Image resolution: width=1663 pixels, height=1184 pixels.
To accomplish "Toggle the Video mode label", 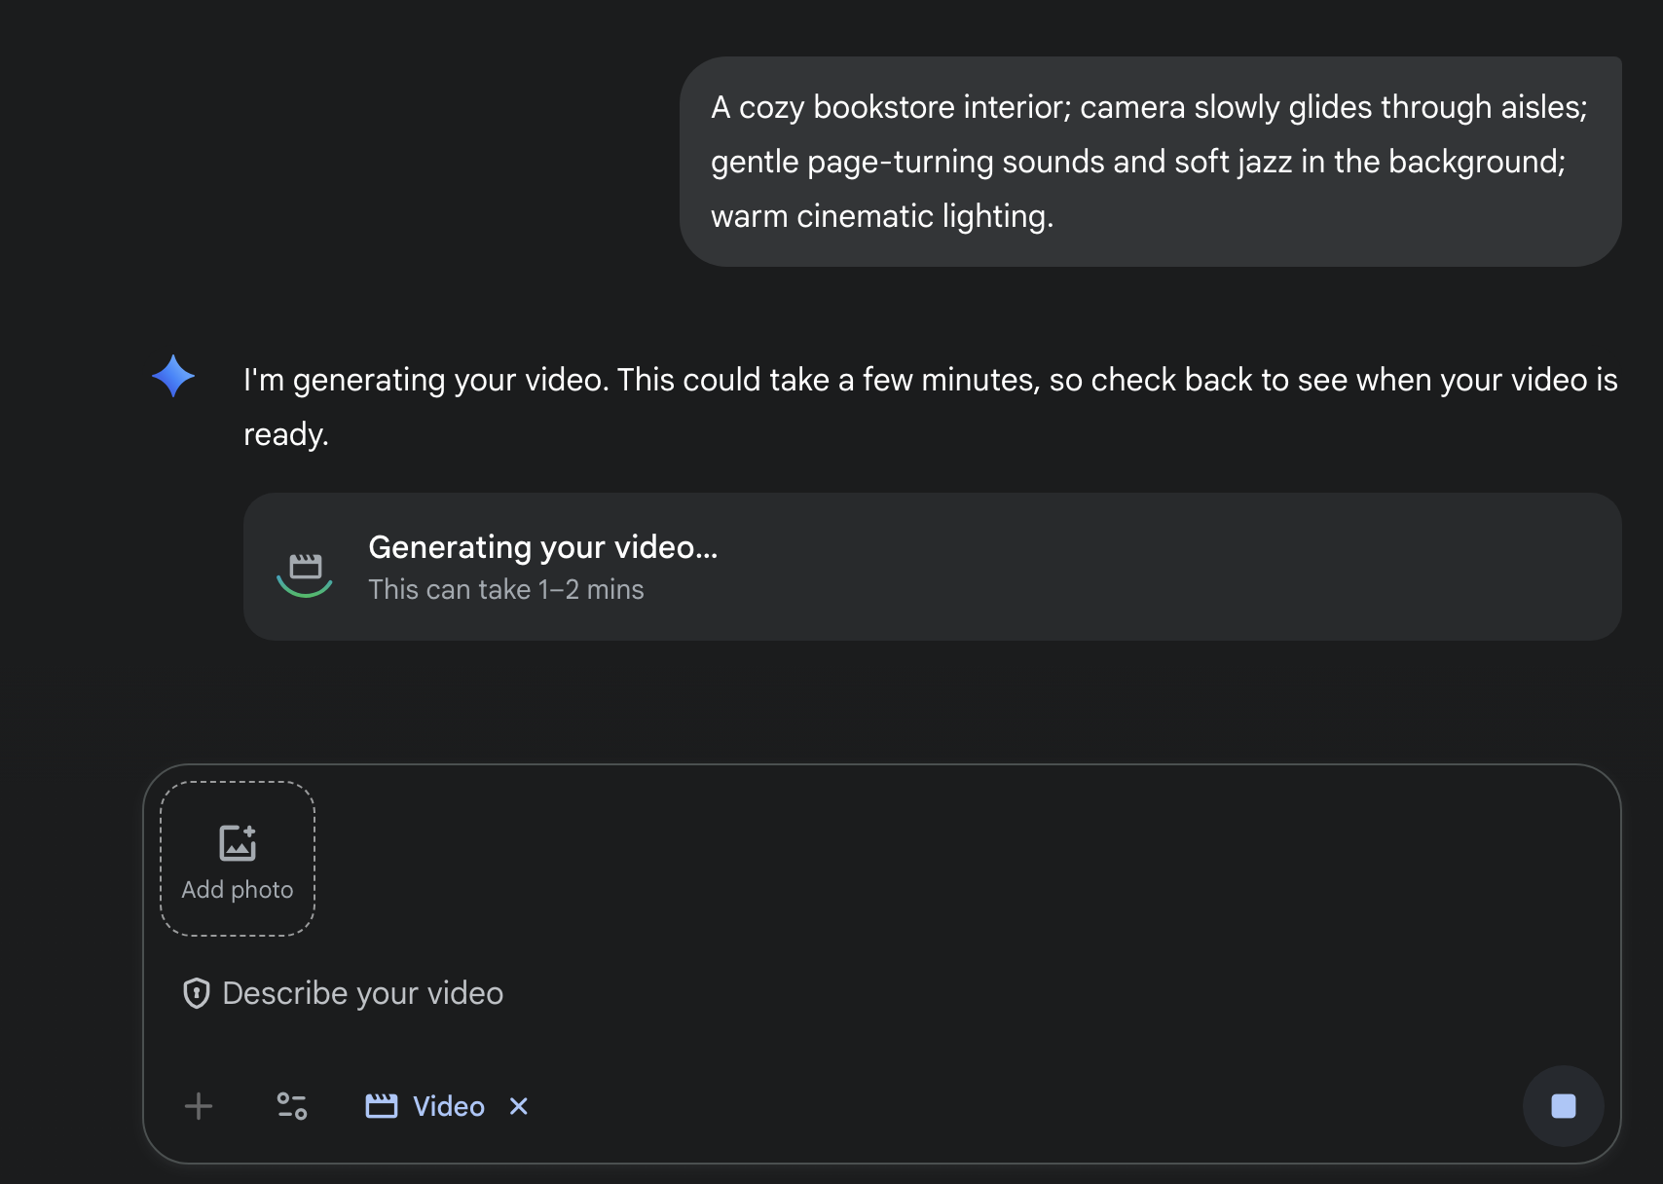I will (x=448, y=1106).
